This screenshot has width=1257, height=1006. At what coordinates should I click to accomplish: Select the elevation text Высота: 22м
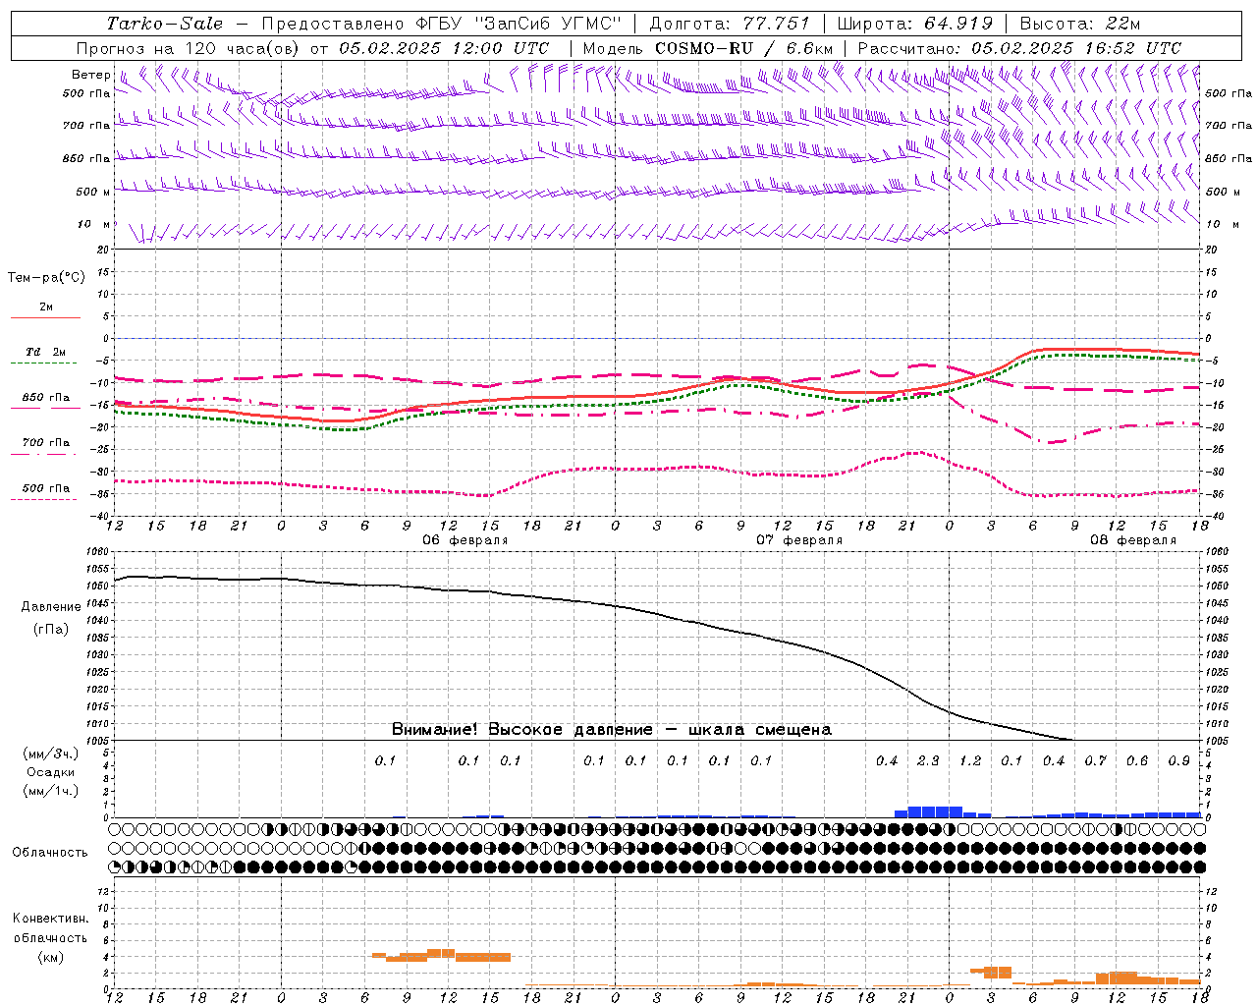[x=1080, y=24]
